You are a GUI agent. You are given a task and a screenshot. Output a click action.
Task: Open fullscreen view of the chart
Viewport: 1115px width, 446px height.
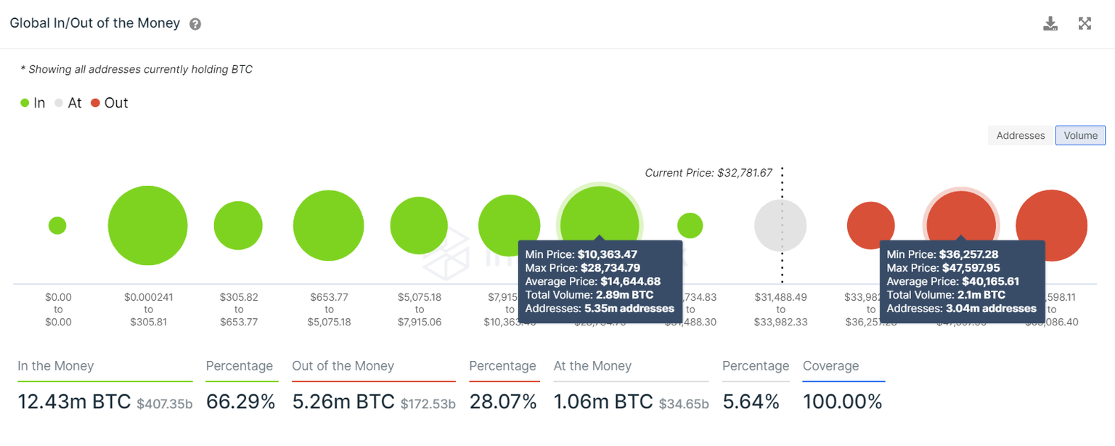[1085, 23]
